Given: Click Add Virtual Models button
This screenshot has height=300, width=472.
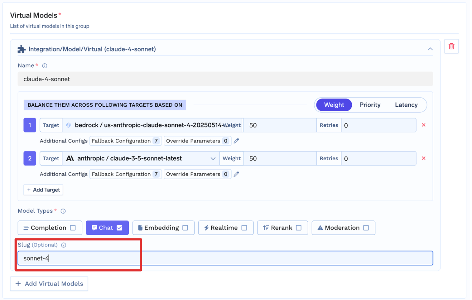Looking at the screenshot, I should pyautogui.click(x=49, y=284).
